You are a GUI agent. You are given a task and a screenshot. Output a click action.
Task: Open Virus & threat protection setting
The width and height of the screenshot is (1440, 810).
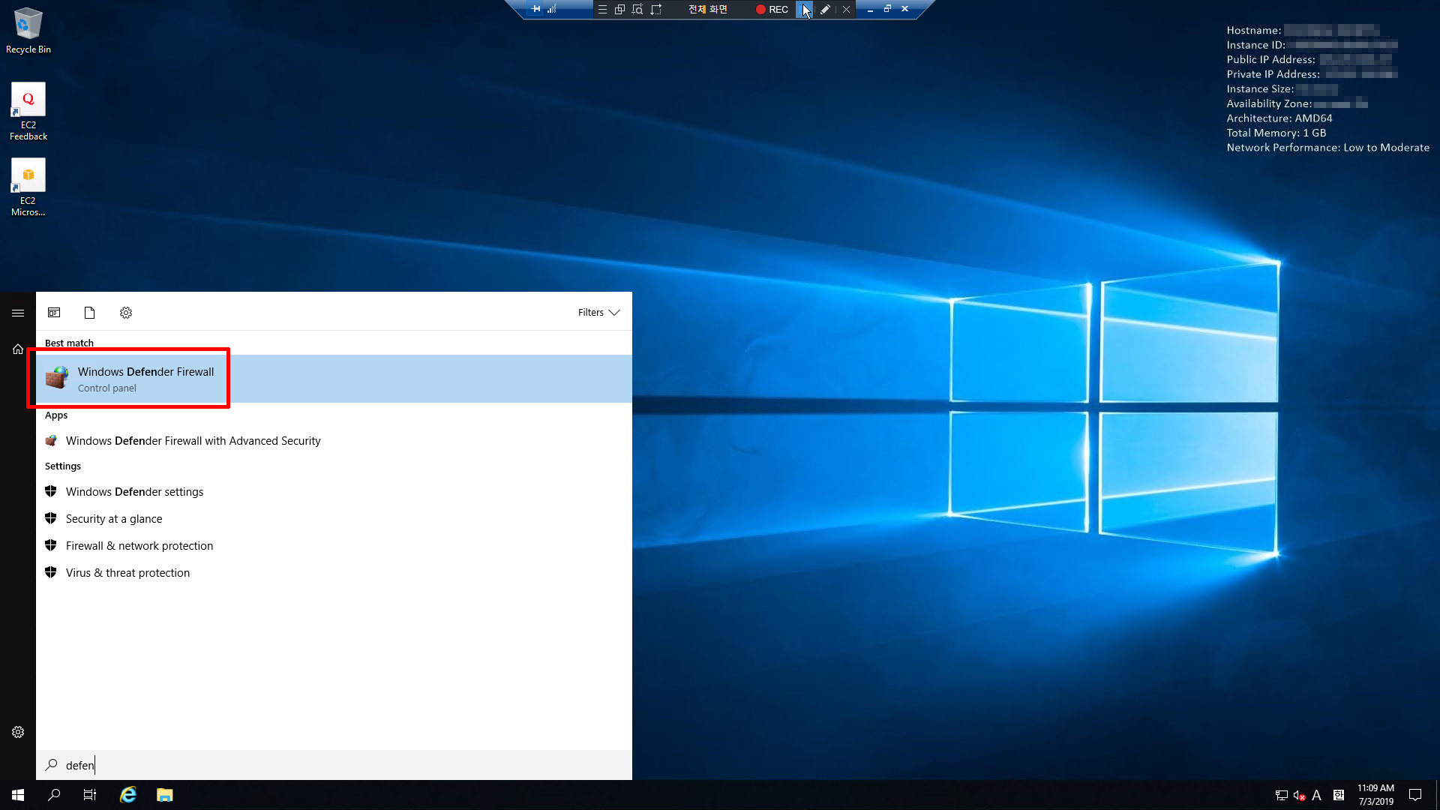(127, 573)
